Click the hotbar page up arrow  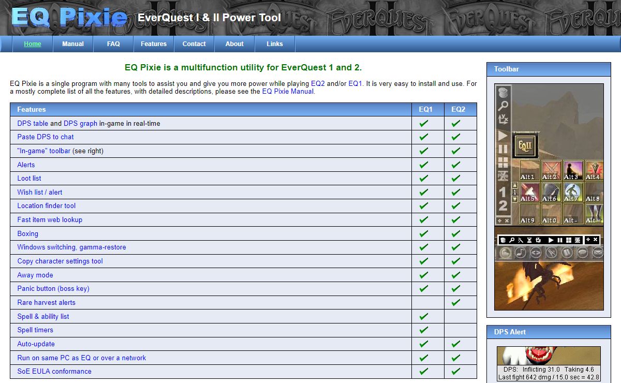(515, 185)
